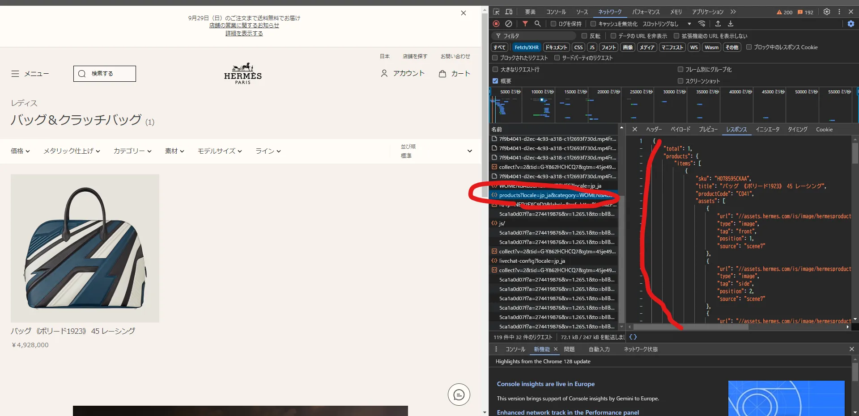Open the コンソール tab in top bar
The image size is (859, 416).
click(x=556, y=12)
